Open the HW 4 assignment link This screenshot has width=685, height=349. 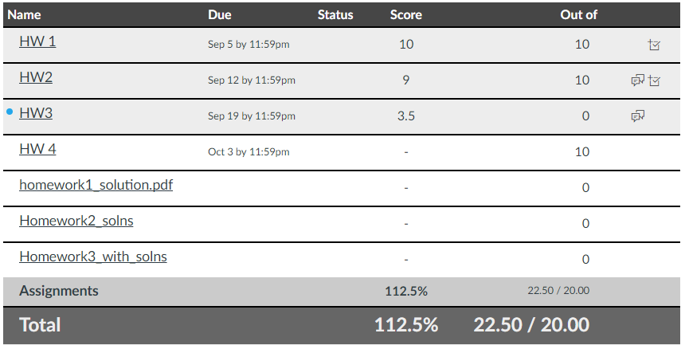[x=37, y=149]
